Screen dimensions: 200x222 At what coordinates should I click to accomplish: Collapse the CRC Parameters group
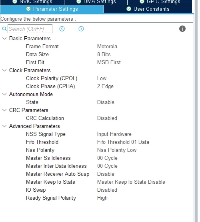4,110
